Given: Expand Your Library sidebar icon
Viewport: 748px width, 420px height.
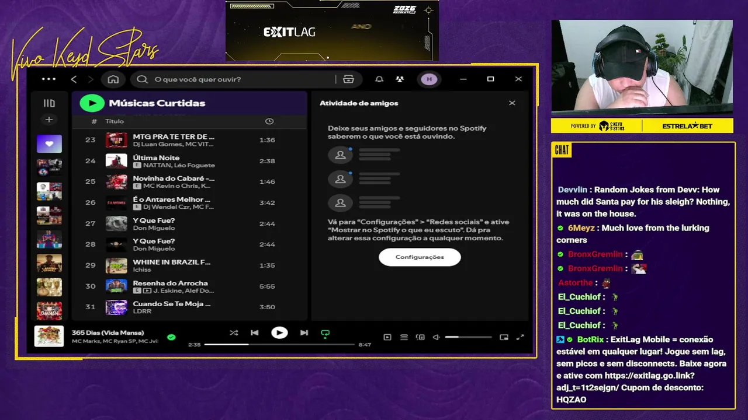Looking at the screenshot, I should pyautogui.click(x=49, y=103).
